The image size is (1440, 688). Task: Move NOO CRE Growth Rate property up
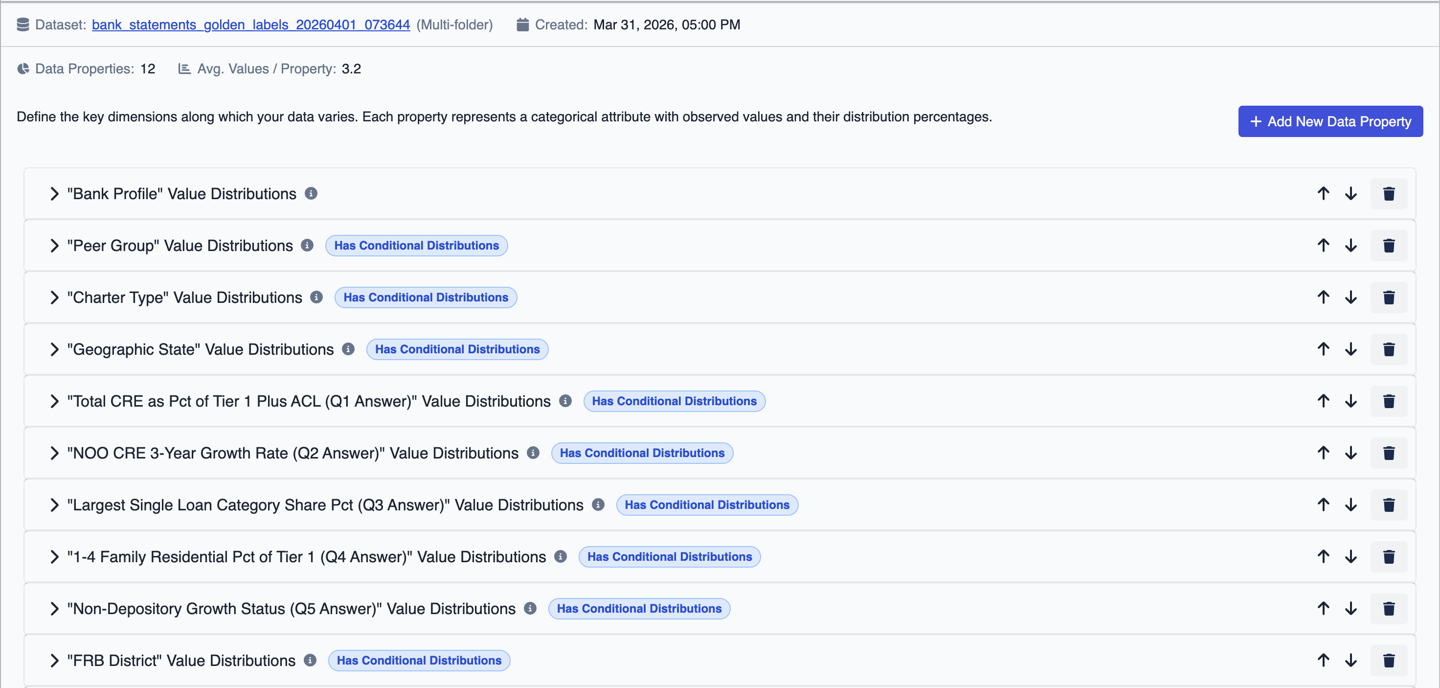click(1323, 453)
